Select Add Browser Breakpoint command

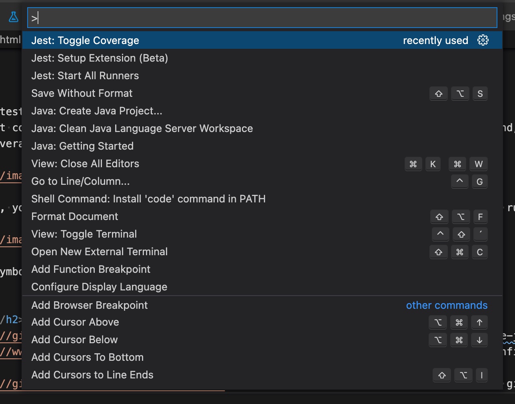point(262,305)
